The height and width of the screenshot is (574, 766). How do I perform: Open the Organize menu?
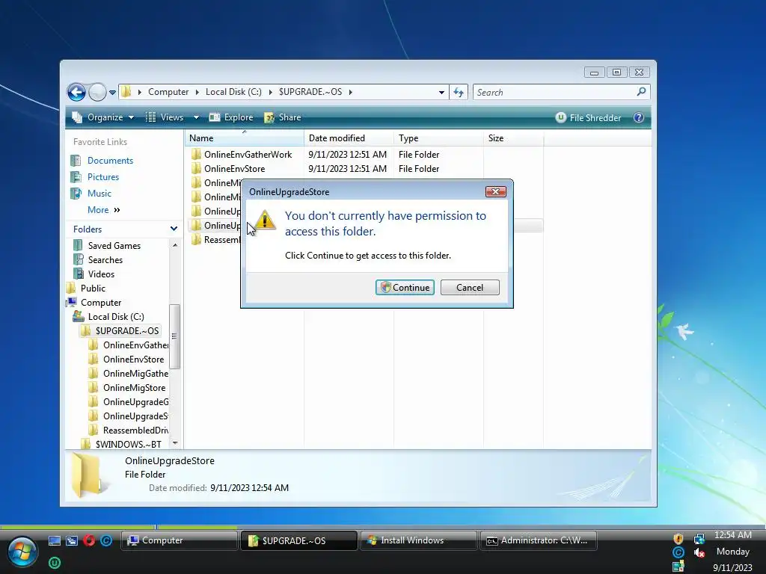(x=103, y=117)
